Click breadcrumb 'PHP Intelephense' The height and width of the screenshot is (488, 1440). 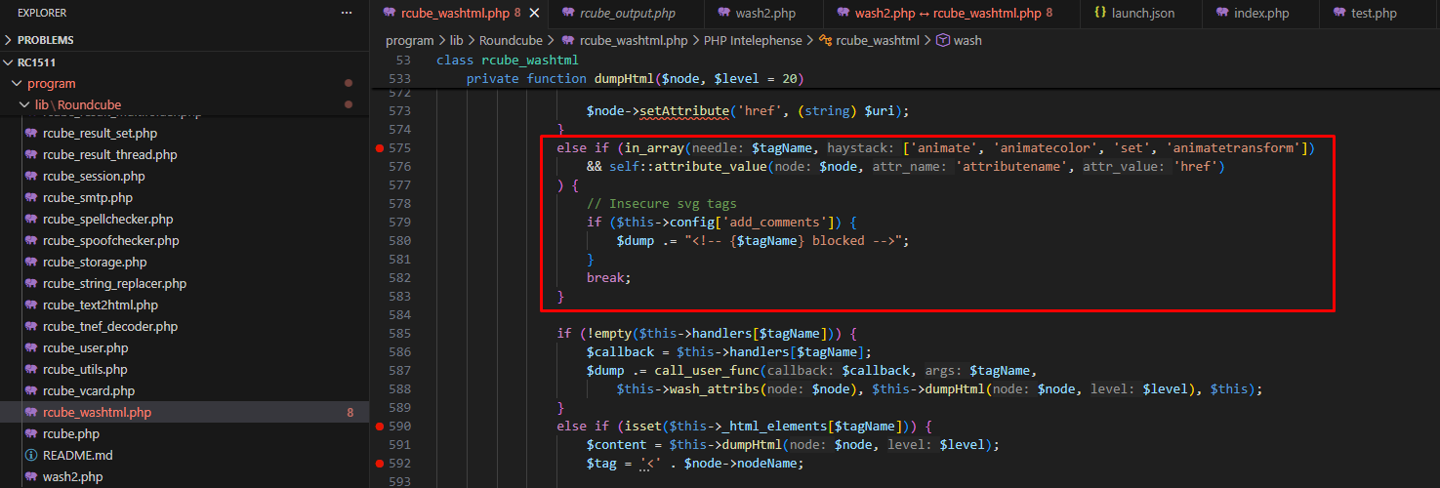pos(754,40)
